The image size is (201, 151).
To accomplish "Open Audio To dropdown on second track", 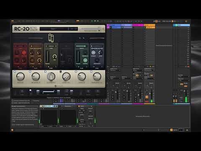I will point(126,78).
